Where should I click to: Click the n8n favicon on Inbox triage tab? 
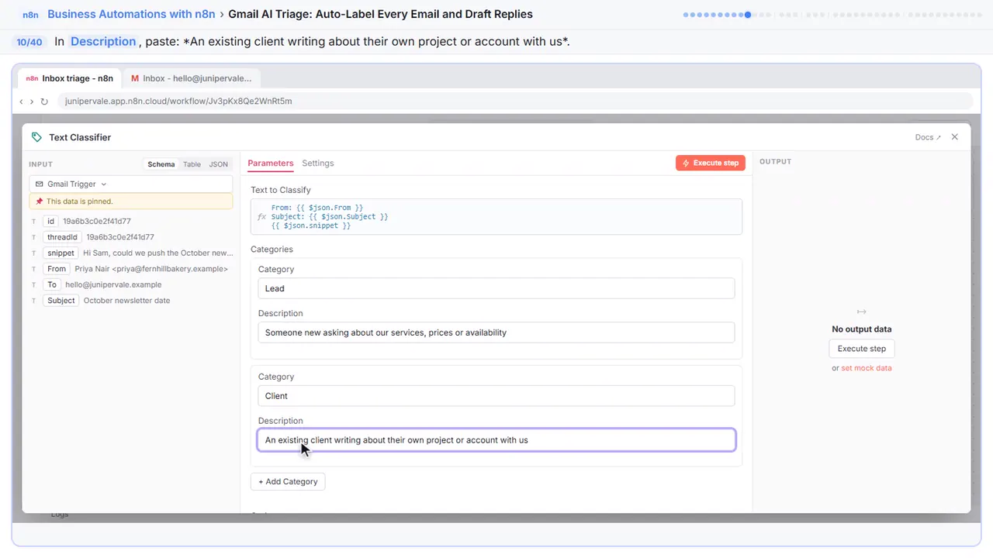click(x=32, y=78)
